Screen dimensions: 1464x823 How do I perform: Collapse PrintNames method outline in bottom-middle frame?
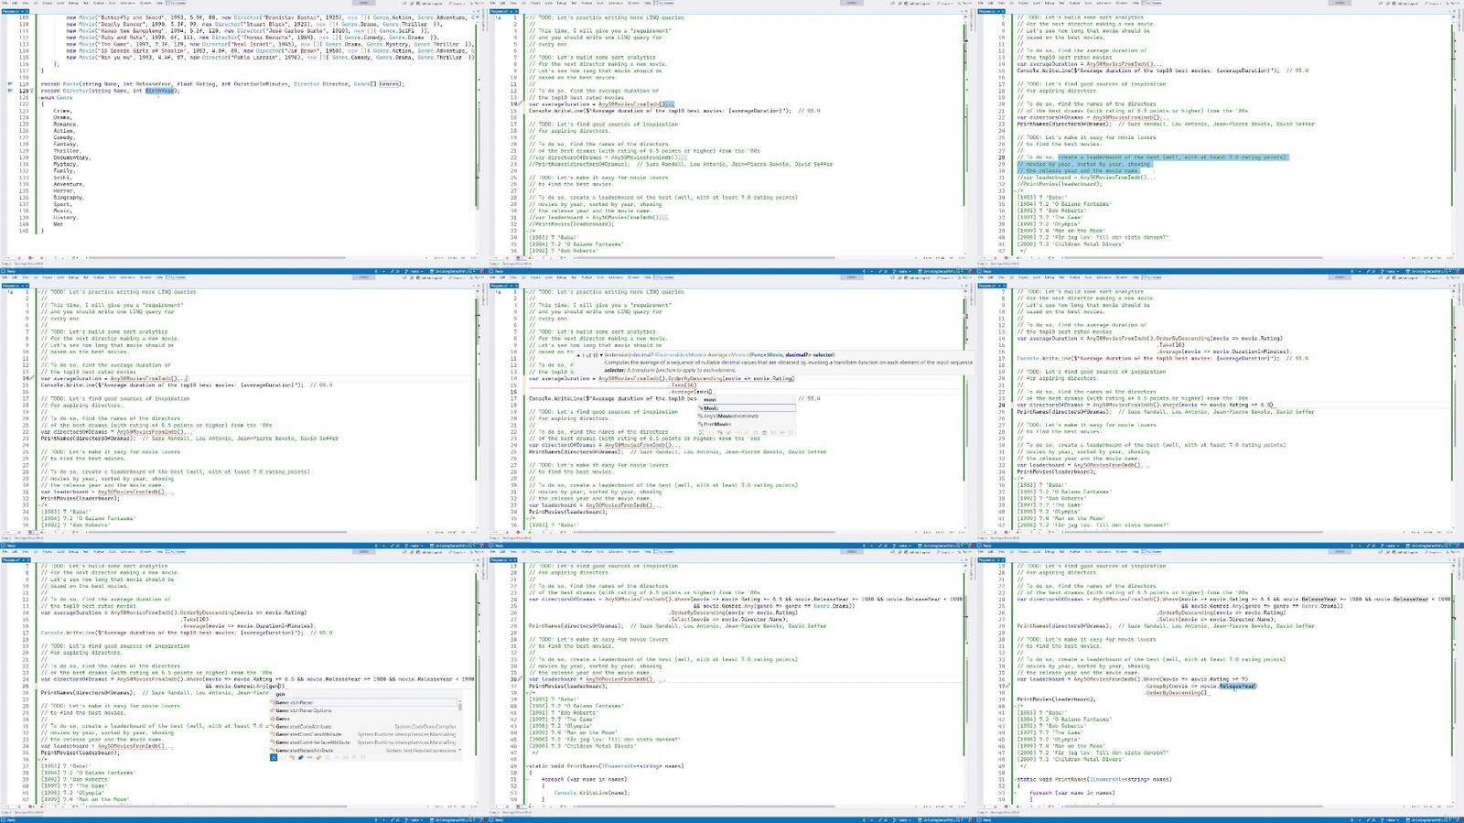pos(527,765)
